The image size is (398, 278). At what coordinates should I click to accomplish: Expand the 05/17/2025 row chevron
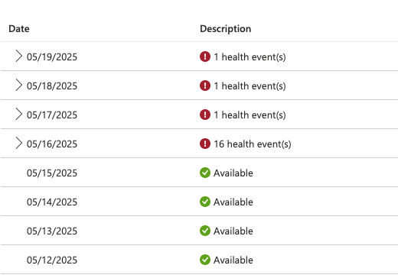pyautogui.click(x=18, y=114)
